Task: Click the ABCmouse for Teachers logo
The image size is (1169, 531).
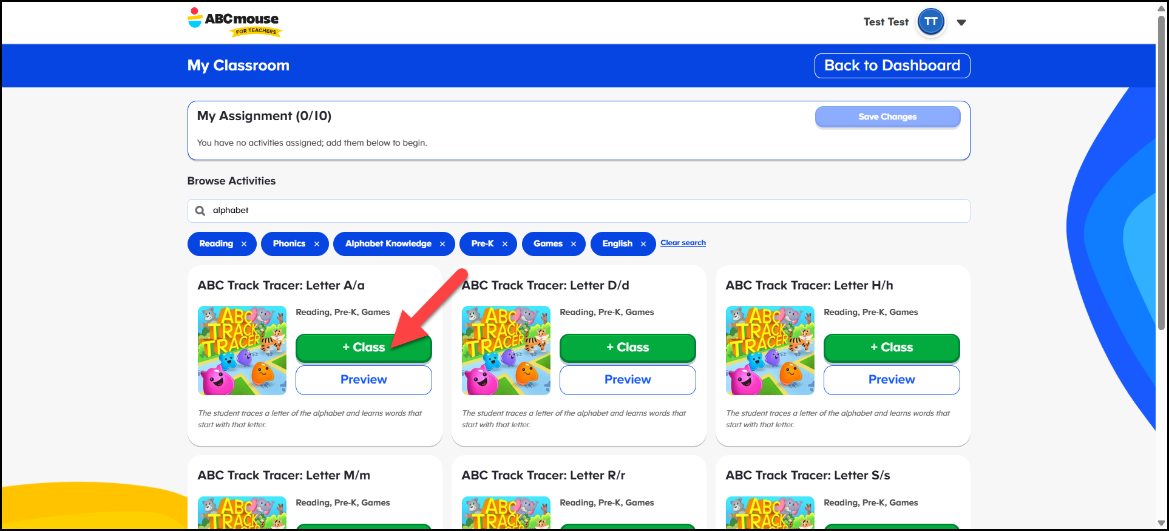Action: coord(234,22)
